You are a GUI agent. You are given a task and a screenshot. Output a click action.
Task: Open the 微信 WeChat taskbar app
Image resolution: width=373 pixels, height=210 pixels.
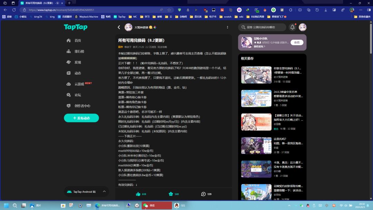157,206
